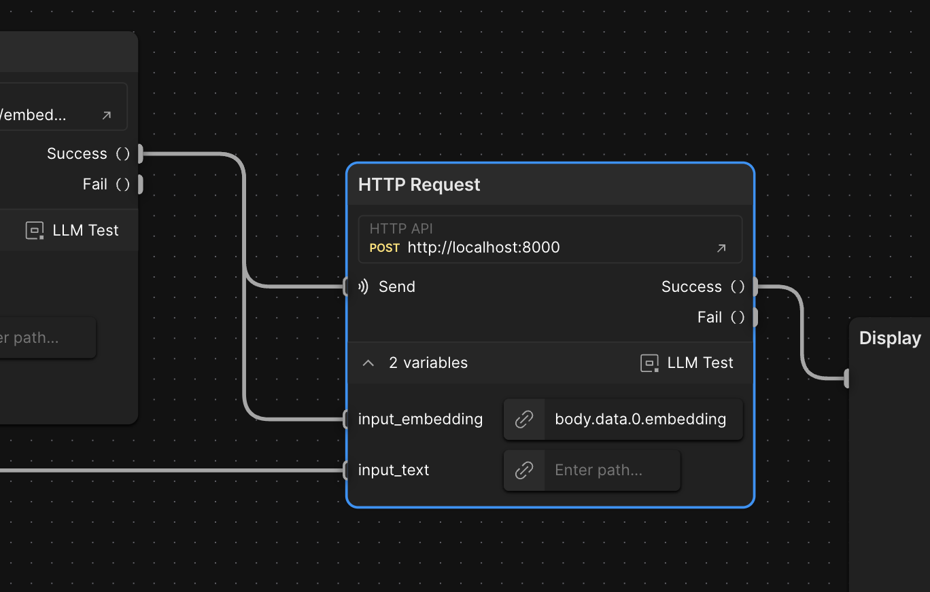
Task: Click the LLM Test icon in the left embed node
Action: [x=35, y=231]
